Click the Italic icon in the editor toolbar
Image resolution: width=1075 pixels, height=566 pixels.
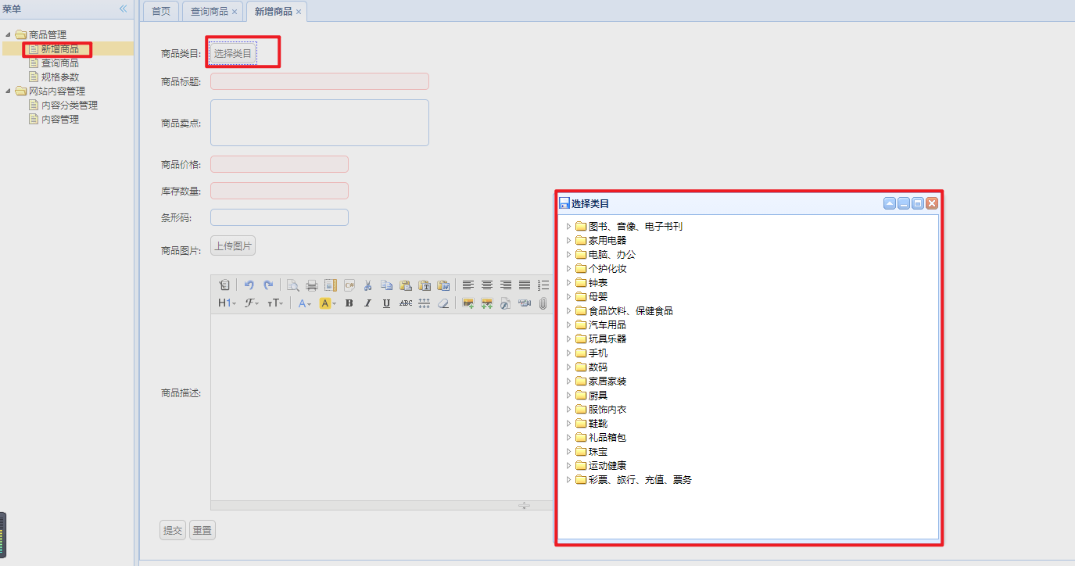click(x=367, y=303)
